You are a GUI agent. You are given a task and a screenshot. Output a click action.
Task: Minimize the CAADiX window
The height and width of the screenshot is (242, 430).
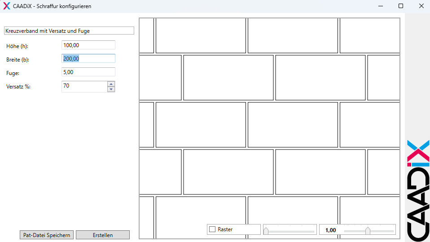pyautogui.click(x=381, y=6)
